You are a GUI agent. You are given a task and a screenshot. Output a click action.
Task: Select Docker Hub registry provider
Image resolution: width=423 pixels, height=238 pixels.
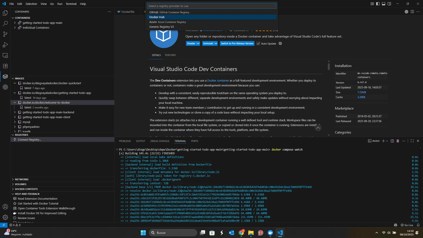pyautogui.click(x=211, y=17)
